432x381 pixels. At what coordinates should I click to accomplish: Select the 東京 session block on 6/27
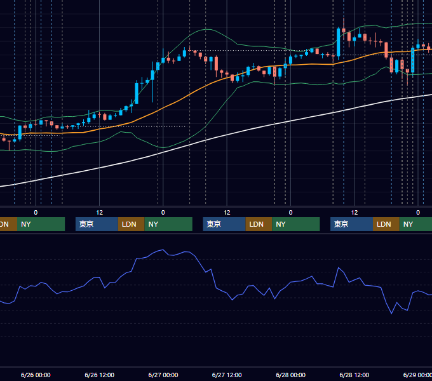coord(224,224)
